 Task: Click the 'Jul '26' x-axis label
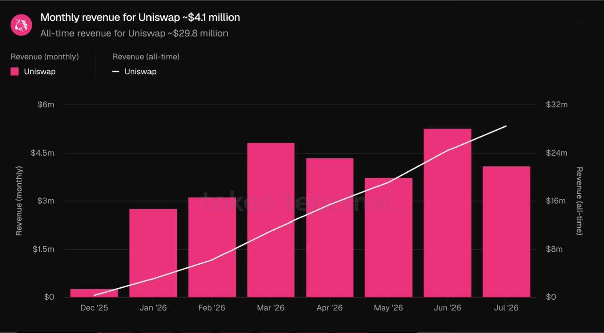coord(506,308)
